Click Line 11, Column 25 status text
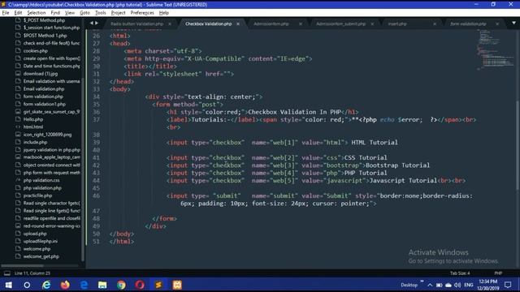The width and height of the screenshot is (520, 292). (32, 273)
